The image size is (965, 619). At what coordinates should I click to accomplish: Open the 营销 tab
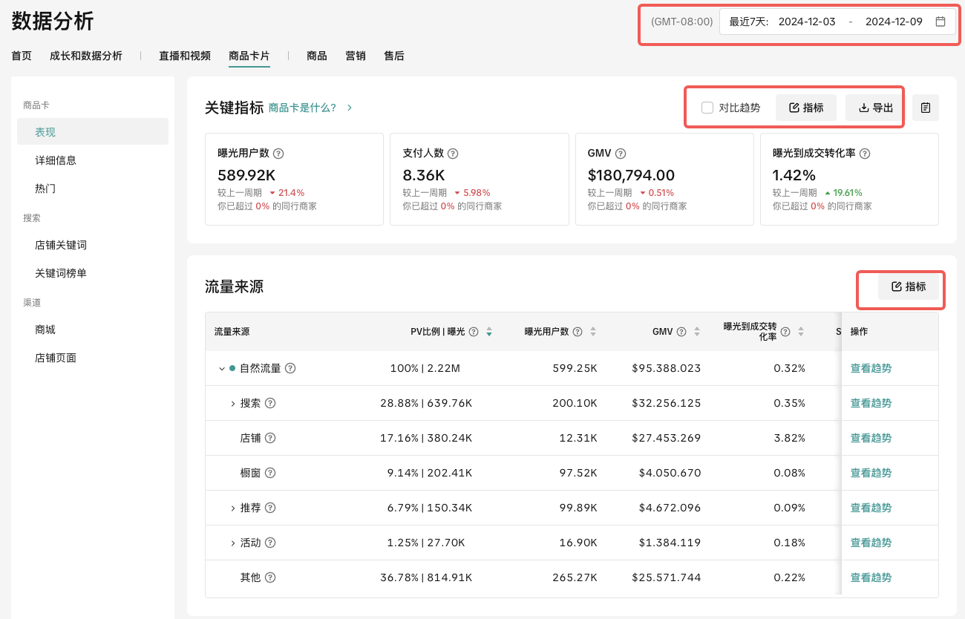point(355,56)
